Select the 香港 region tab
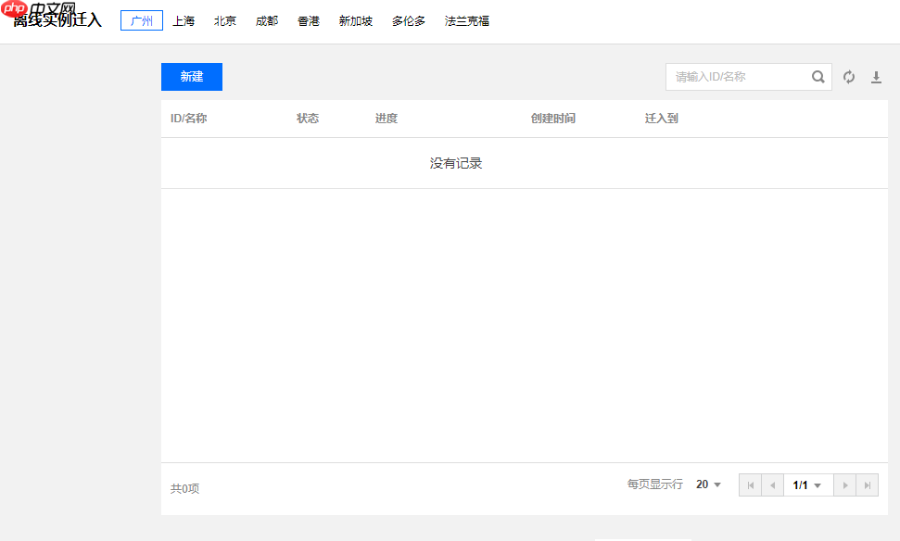Viewport: 900px width, 541px height. point(308,19)
